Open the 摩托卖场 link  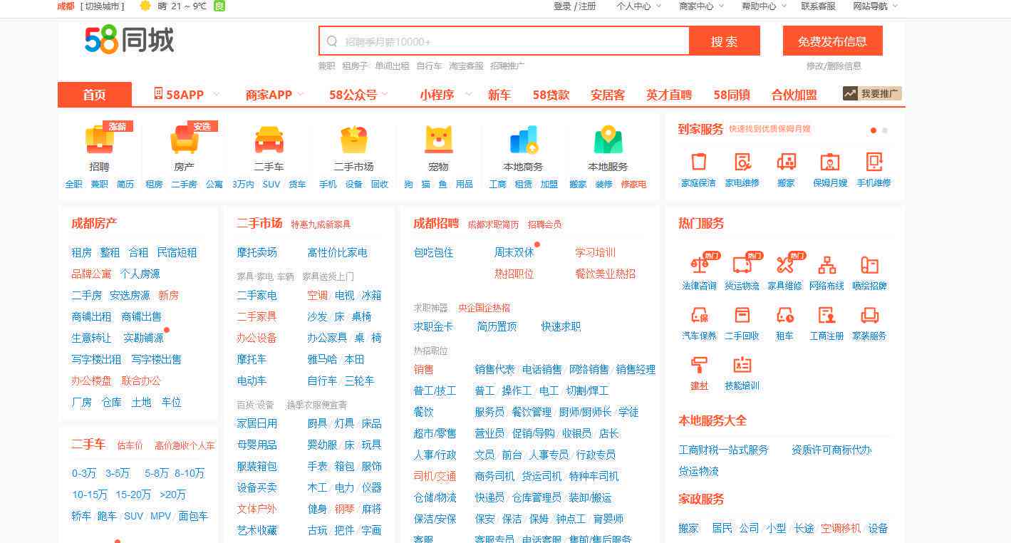(x=257, y=252)
